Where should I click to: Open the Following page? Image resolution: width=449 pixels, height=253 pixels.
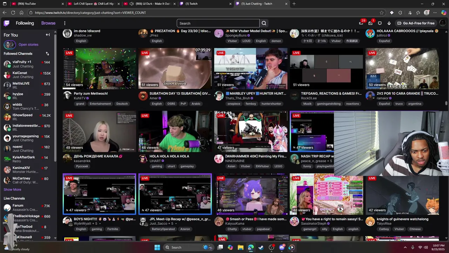point(25,23)
